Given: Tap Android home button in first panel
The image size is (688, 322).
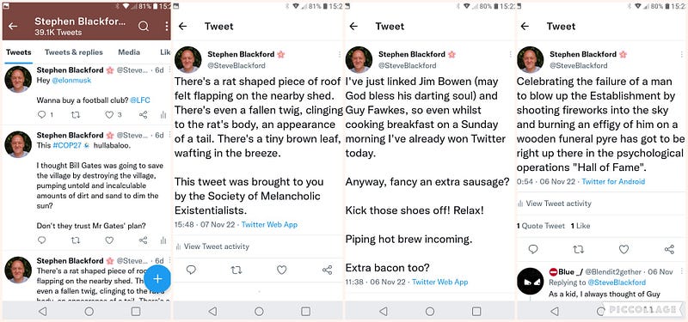Looking at the screenshot, I should click(89, 312).
